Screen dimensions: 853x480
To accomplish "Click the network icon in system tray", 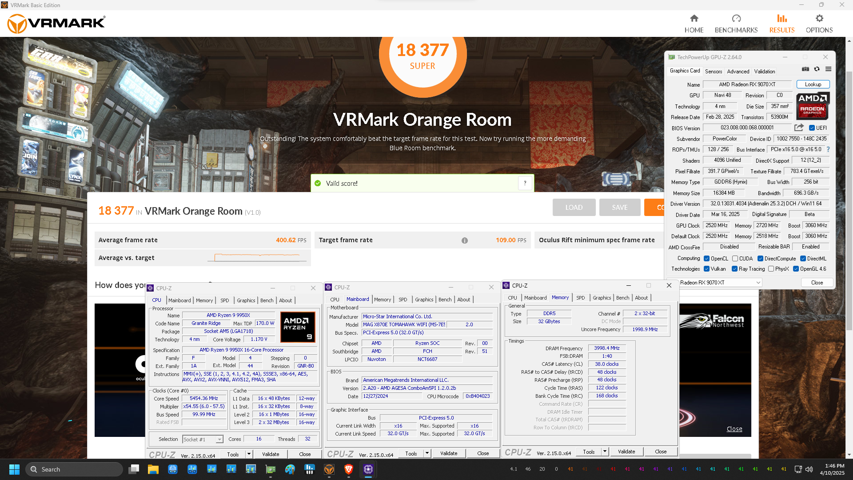I will pos(798,469).
